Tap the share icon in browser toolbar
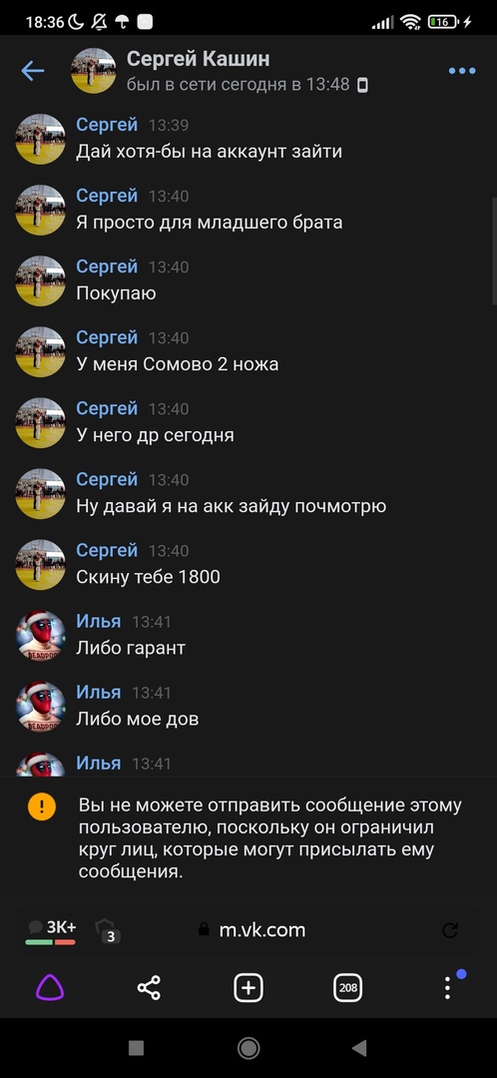 (x=149, y=988)
